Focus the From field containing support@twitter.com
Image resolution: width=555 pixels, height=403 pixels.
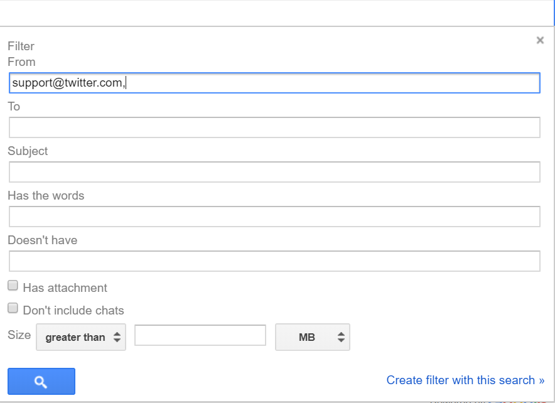pyautogui.click(x=274, y=83)
